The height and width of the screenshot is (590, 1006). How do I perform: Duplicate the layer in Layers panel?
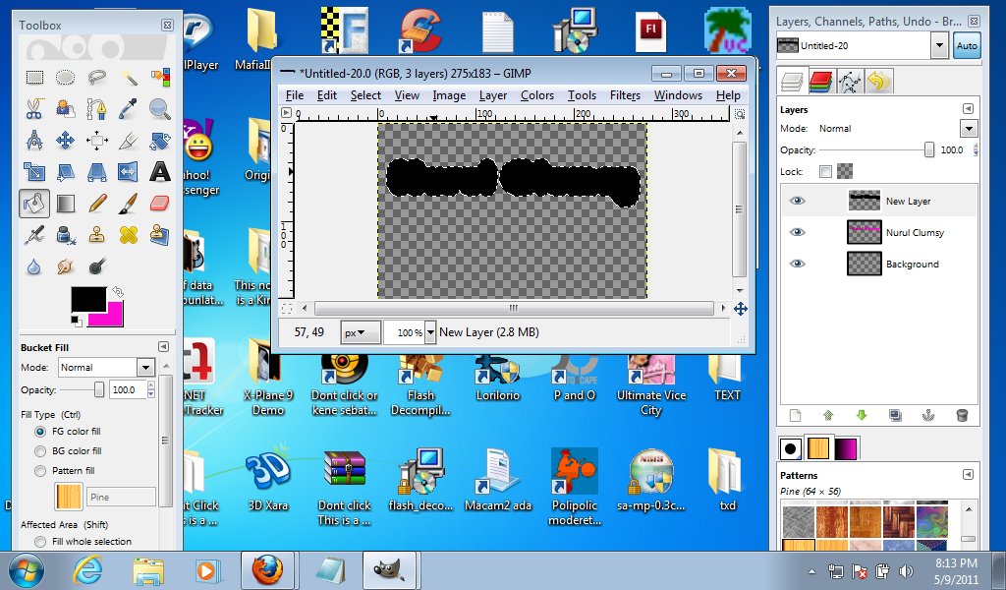895,415
